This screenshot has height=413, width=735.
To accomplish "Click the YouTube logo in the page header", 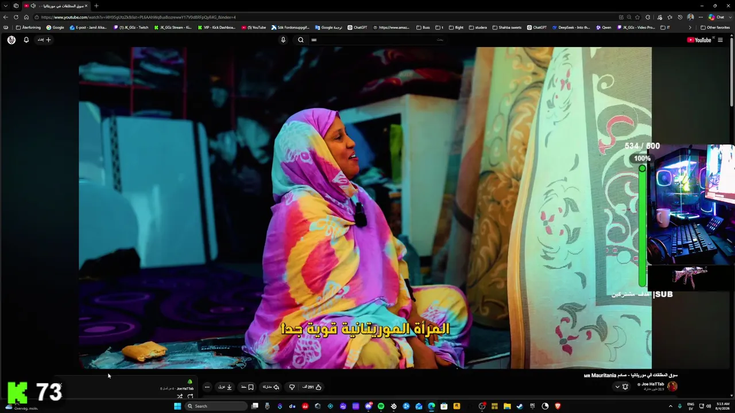I will pos(699,40).
